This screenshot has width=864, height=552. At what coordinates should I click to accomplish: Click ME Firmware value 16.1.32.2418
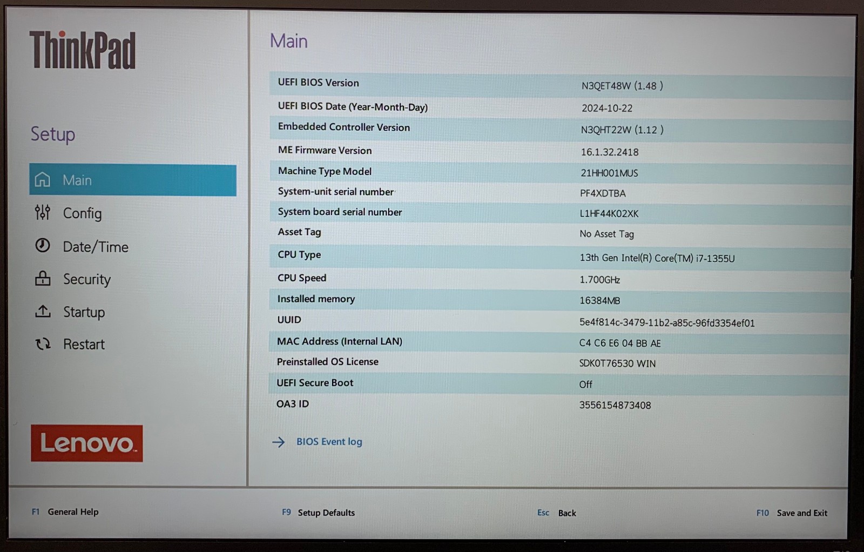[610, 152]
